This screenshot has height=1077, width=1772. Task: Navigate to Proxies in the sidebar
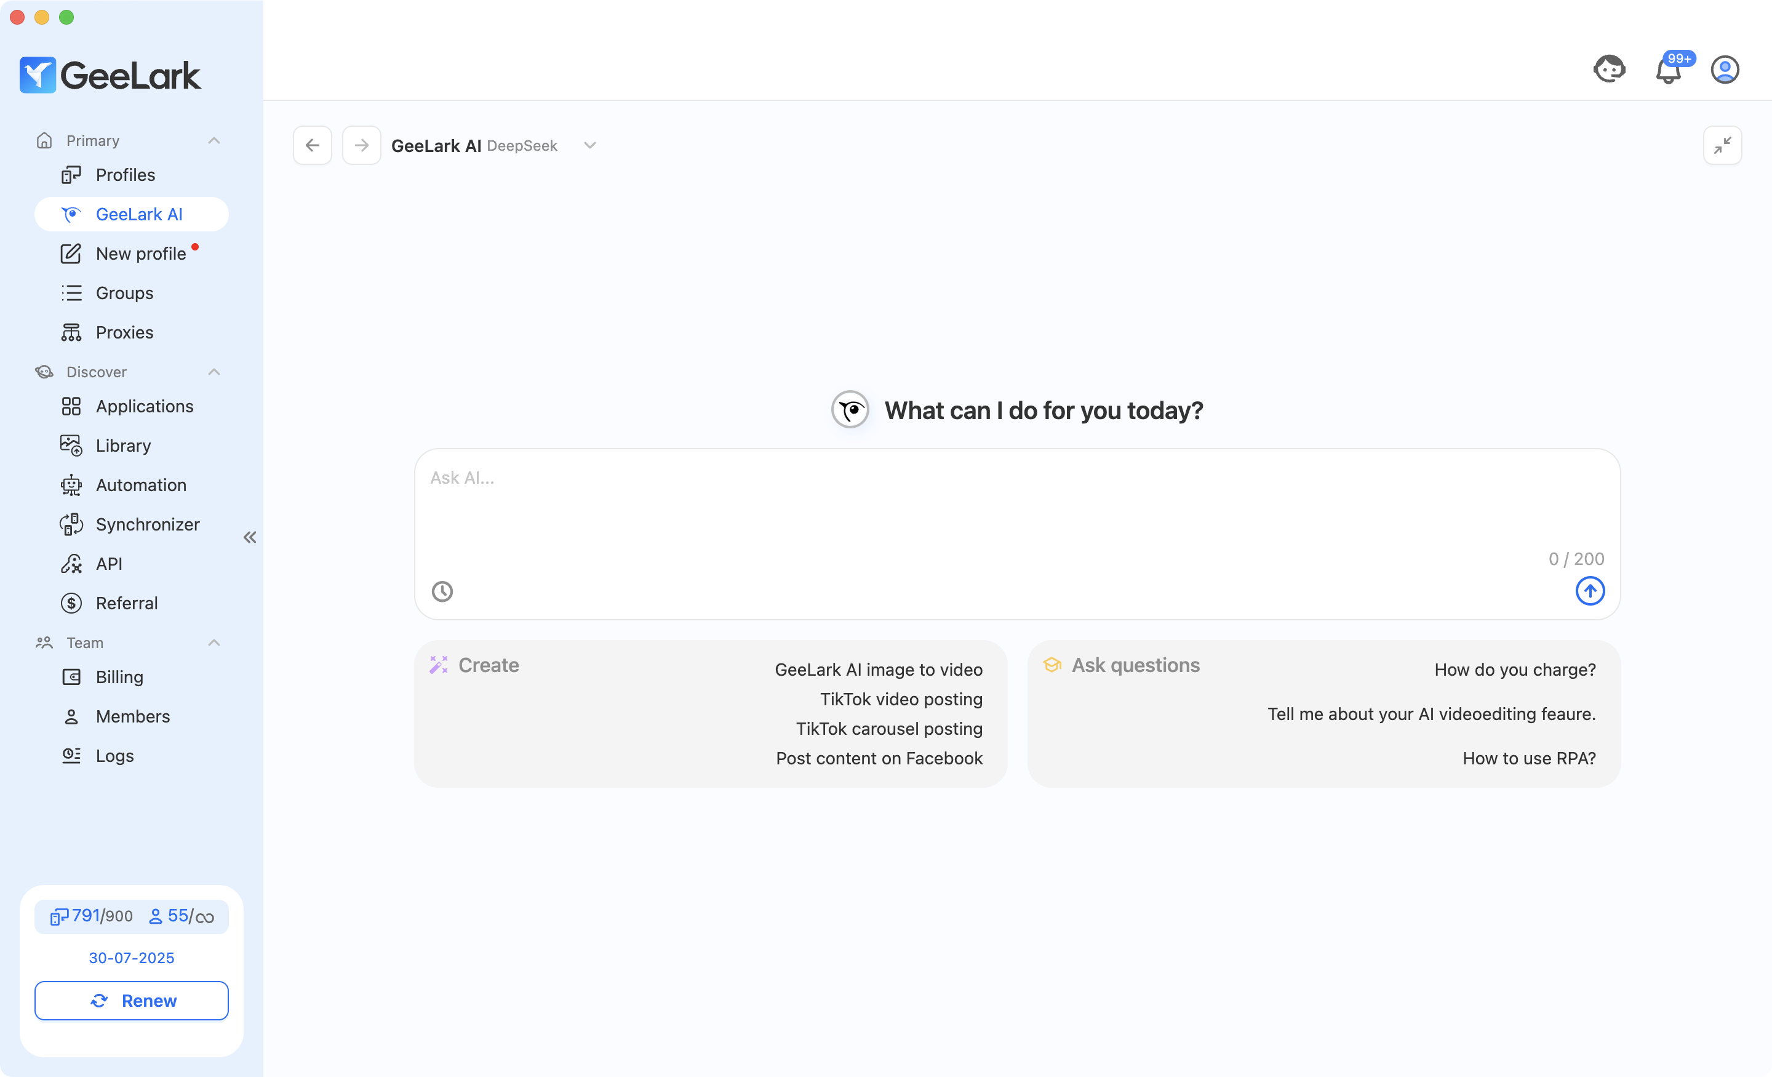(124, 332)
